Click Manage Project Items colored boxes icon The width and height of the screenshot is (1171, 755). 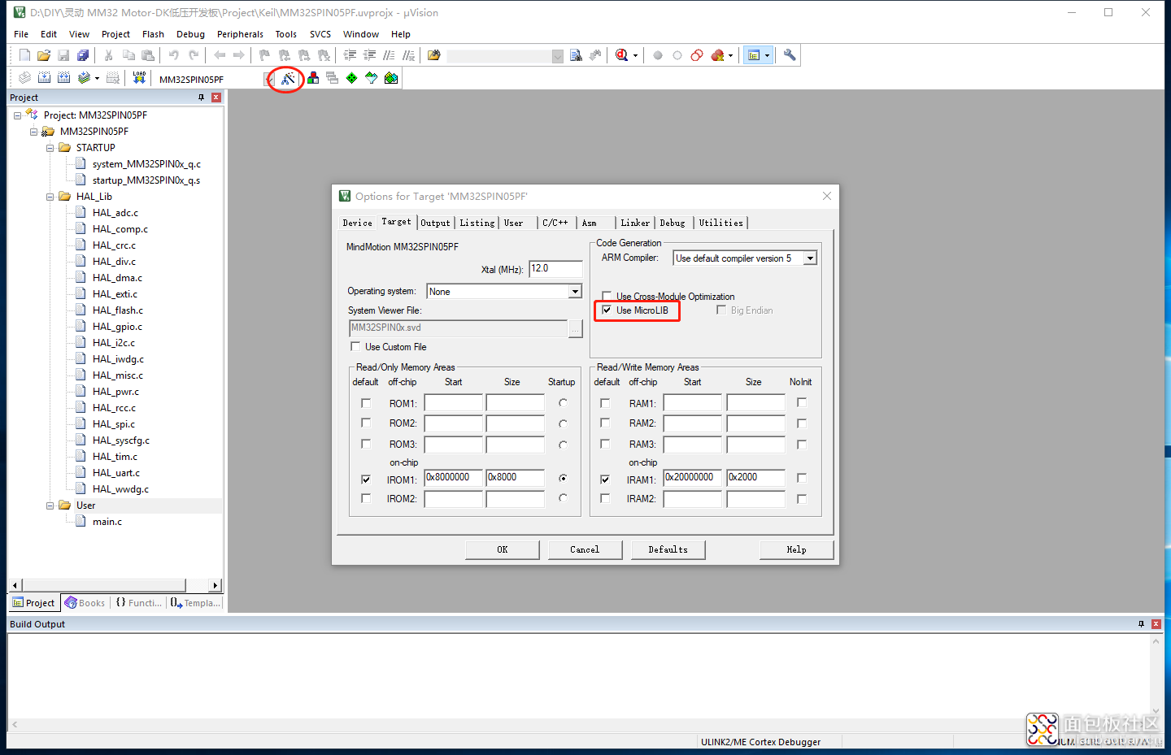pyautogui.click(x=313, y=78)
